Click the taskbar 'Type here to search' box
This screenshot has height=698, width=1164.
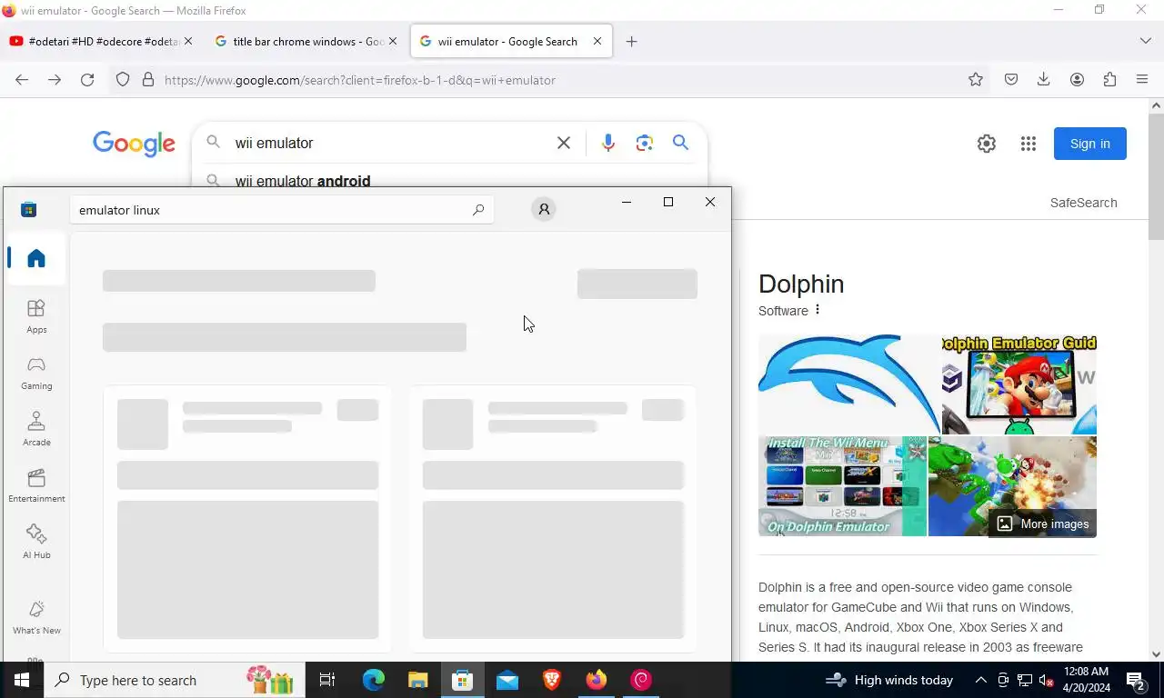pyautogui.click(x=175, y=680)
